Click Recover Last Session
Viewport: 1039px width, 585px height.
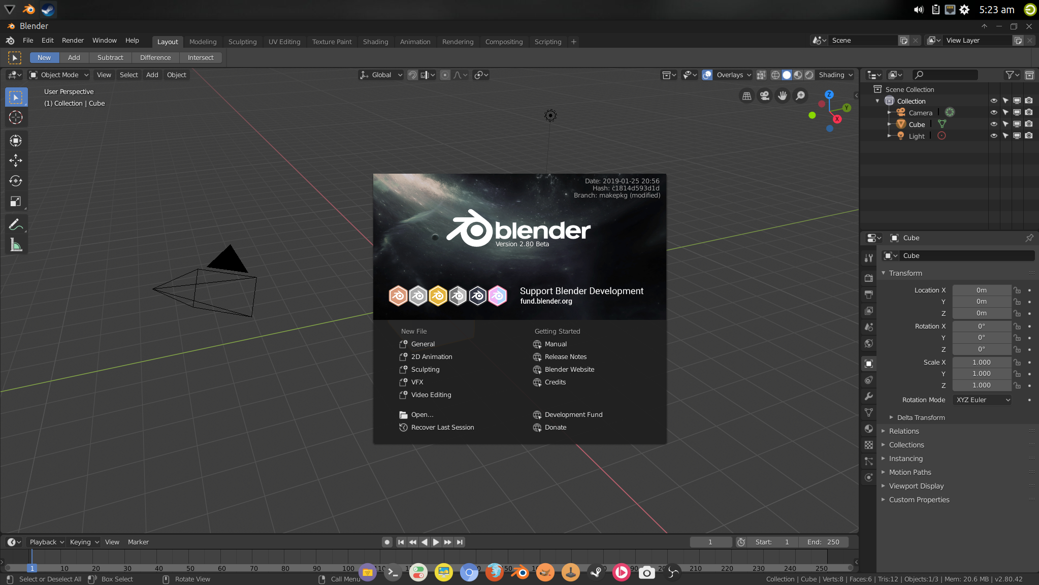442,428
